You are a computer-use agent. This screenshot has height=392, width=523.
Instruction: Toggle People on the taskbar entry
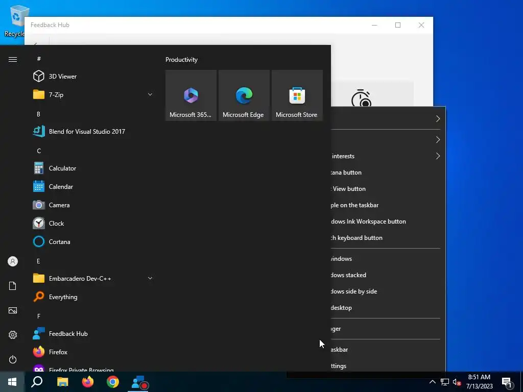(x=388, y=205)
